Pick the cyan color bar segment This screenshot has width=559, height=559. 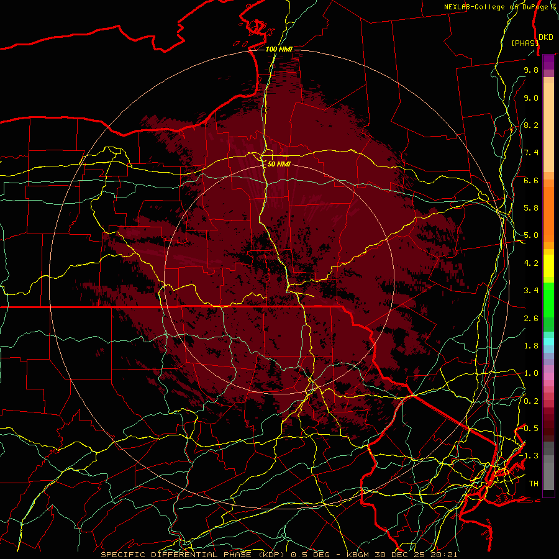coord(548,342)
